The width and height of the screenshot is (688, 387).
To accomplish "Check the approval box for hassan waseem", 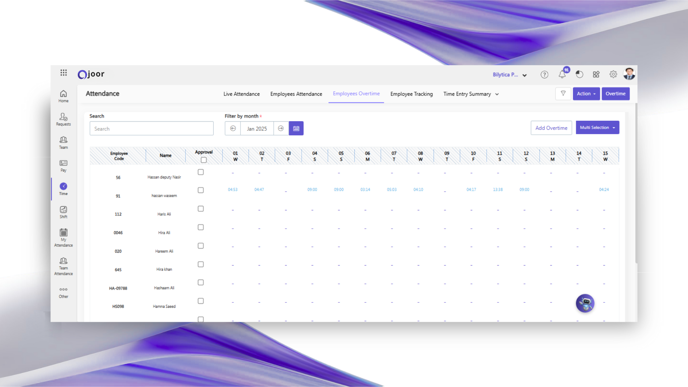I will pyautogui.click(x=201, y=190).
